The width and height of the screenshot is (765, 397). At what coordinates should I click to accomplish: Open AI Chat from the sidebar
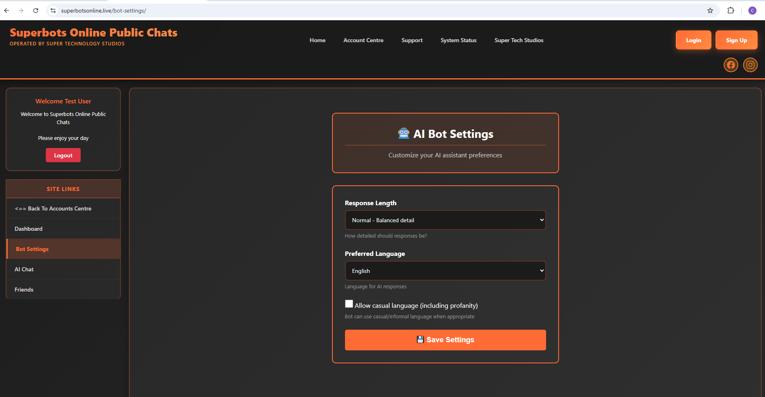[63, 269]
